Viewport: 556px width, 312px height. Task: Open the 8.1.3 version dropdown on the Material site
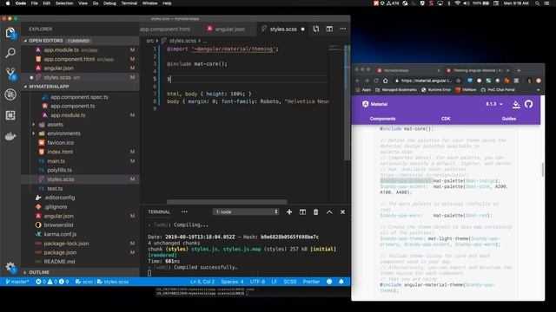[494, 104]
